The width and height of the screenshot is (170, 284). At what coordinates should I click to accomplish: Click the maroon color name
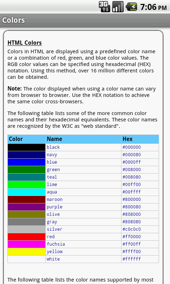click(55, 200)
